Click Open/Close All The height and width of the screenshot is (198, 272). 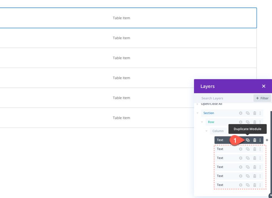point(211,104)
